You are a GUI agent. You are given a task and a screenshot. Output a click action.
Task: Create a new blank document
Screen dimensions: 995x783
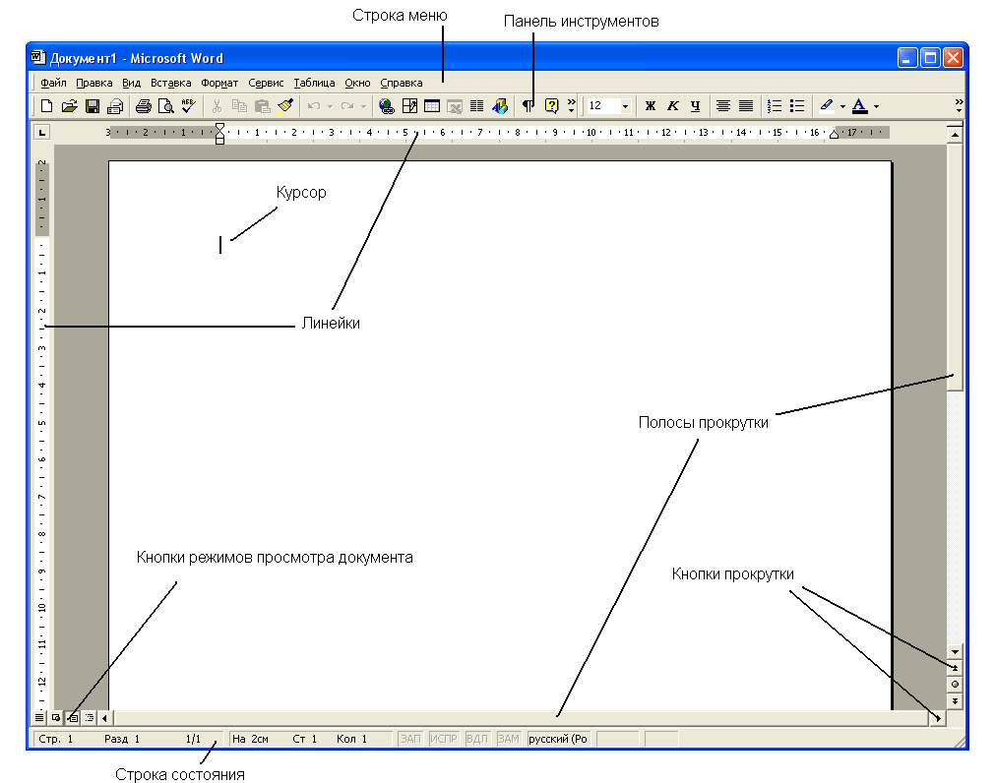tap(47, 106)
